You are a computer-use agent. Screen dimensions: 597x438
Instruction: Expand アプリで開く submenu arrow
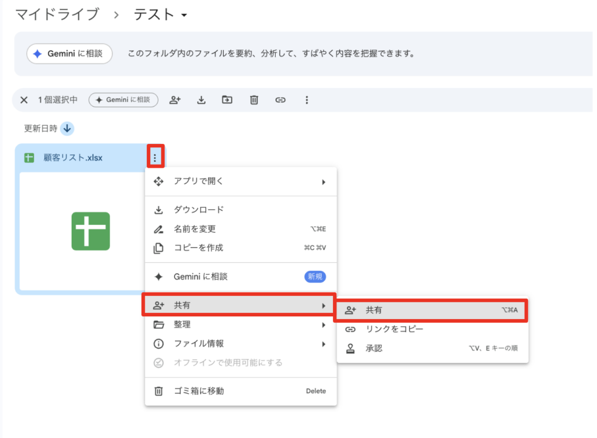[324, 182]
